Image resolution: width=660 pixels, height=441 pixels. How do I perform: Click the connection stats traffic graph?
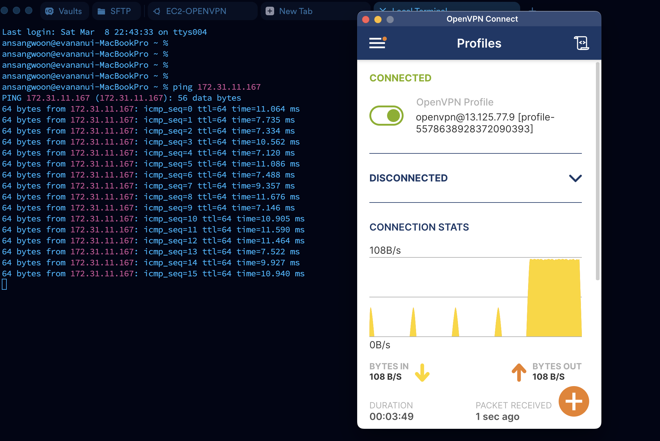[x=475, y=297]
